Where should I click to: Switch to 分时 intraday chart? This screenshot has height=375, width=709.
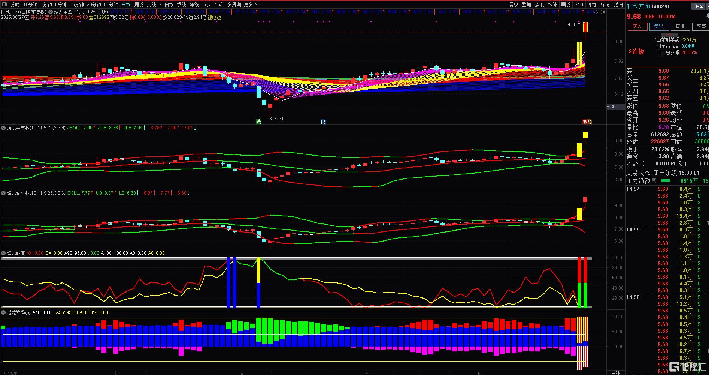pos(15,4)
